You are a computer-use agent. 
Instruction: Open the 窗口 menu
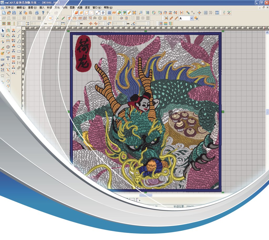(97, 8)
